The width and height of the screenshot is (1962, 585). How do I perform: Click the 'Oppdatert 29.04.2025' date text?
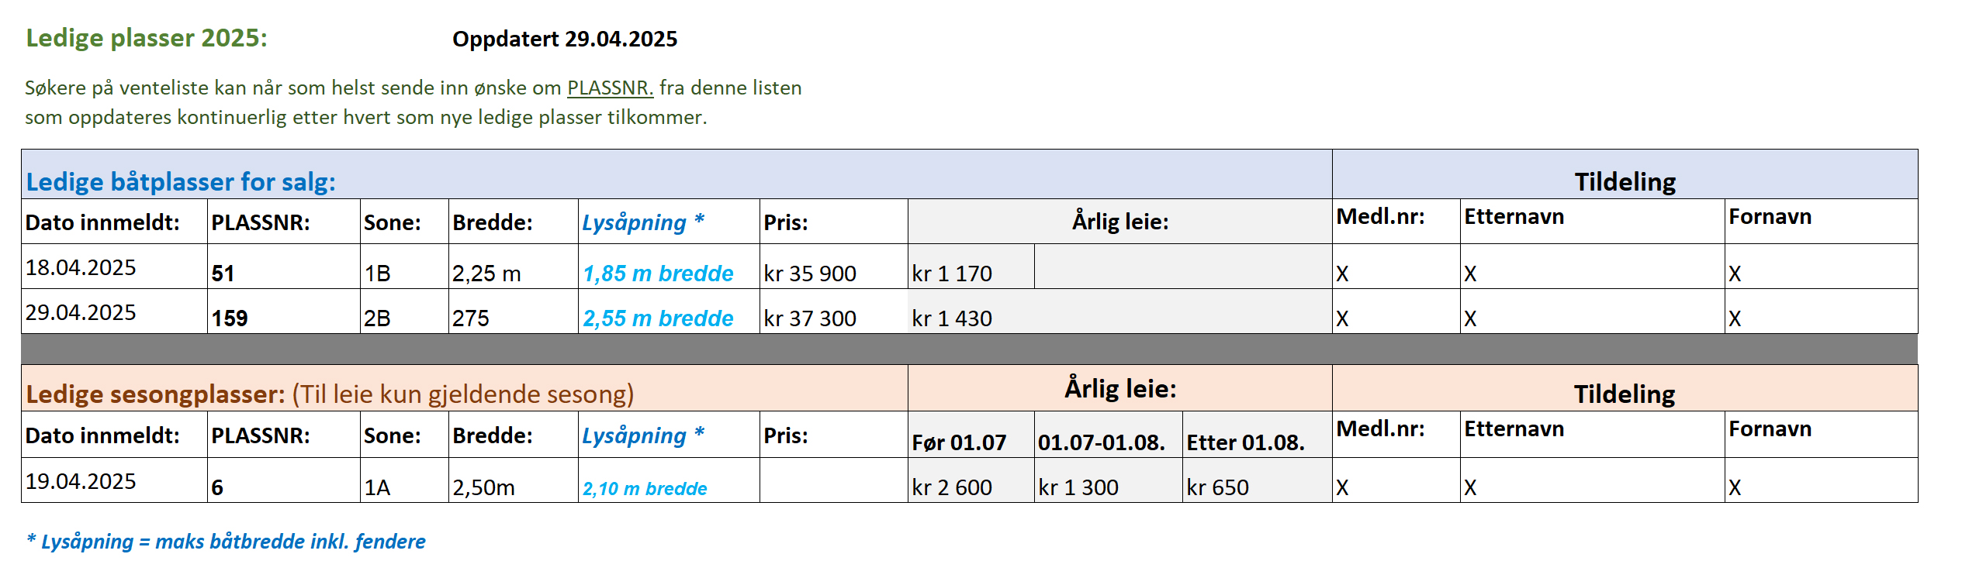pos(565,39)
